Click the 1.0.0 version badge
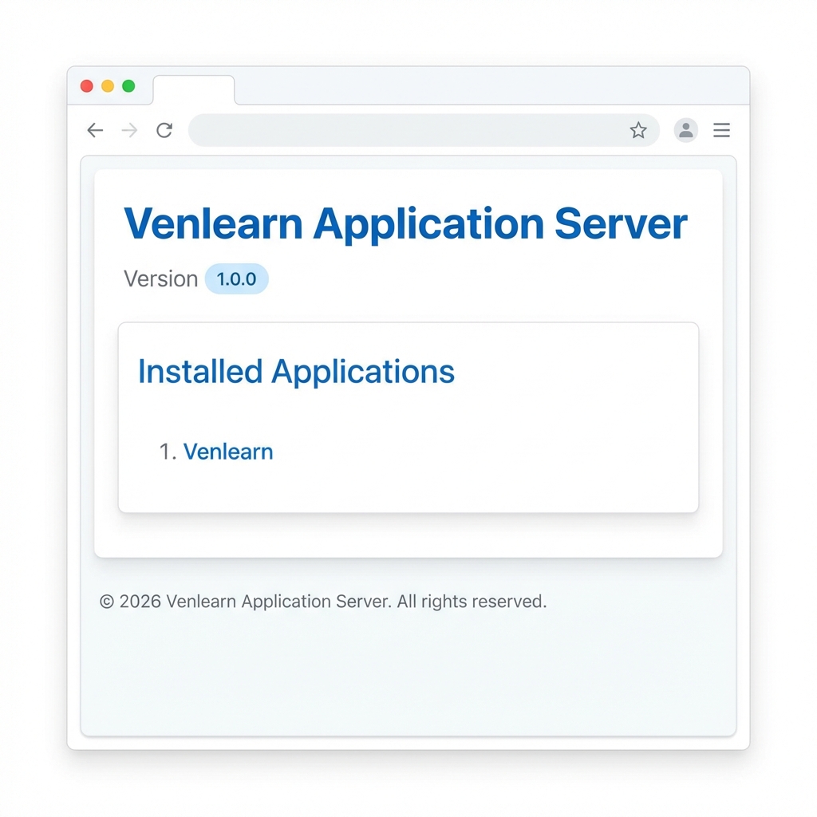Viewport: 817px width, 817px height. (x=237, y=278)
